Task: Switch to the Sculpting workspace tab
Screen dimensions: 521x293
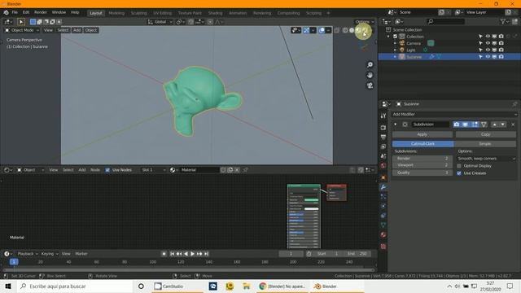Action: coord(139,13)
